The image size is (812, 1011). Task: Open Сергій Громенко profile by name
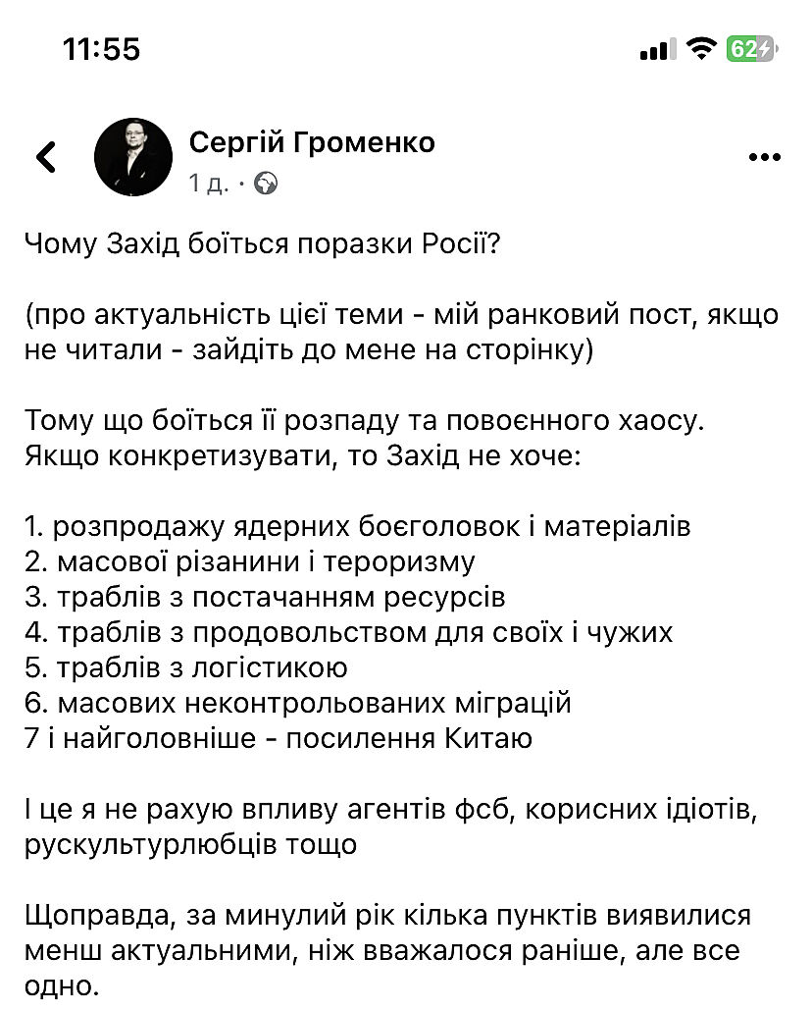[312, 143]
